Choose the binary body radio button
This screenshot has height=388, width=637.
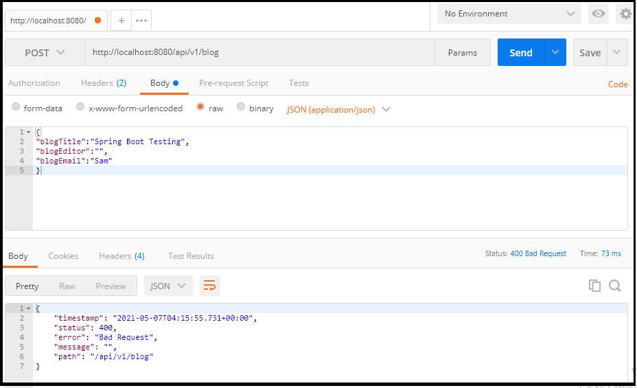point(241,107)
